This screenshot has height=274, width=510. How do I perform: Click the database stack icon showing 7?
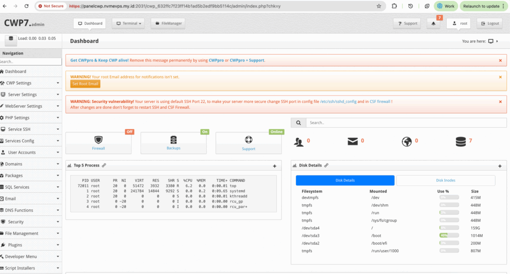point(461,142)
